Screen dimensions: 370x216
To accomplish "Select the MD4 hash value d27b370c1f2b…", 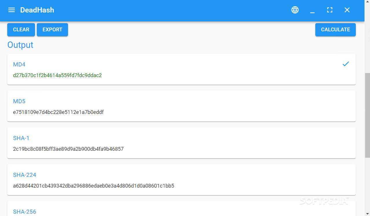I will pyautogui.click(x=57, y=75).
